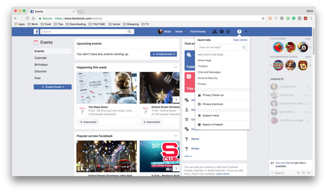Open Find Friends in the header
The image size is (327, 193).
pos(198,31)
